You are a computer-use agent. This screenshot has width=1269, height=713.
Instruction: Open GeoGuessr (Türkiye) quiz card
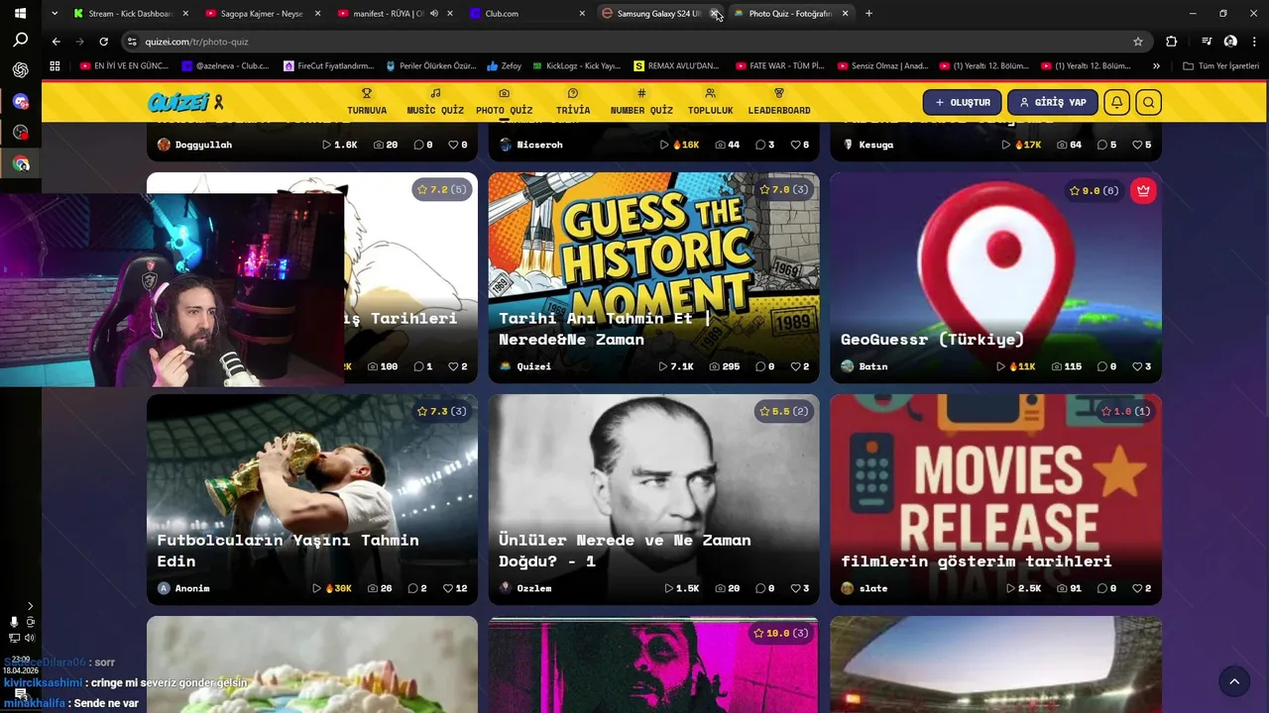pyautogui.click(x=995, y=277)
